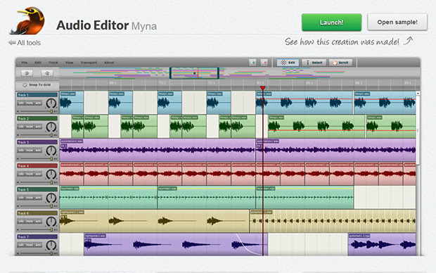
Task: Open the About menu
Action: [109, 63]
